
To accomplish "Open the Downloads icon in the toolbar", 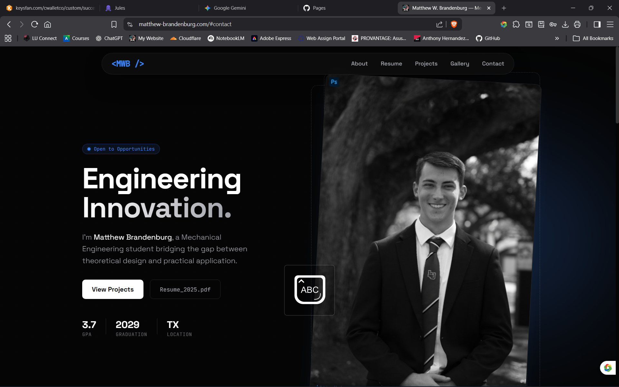I will tap(565, 24).
